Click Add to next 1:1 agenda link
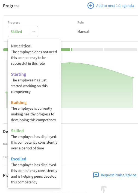Screen dimensions: 138x193 tap(115, 6)
